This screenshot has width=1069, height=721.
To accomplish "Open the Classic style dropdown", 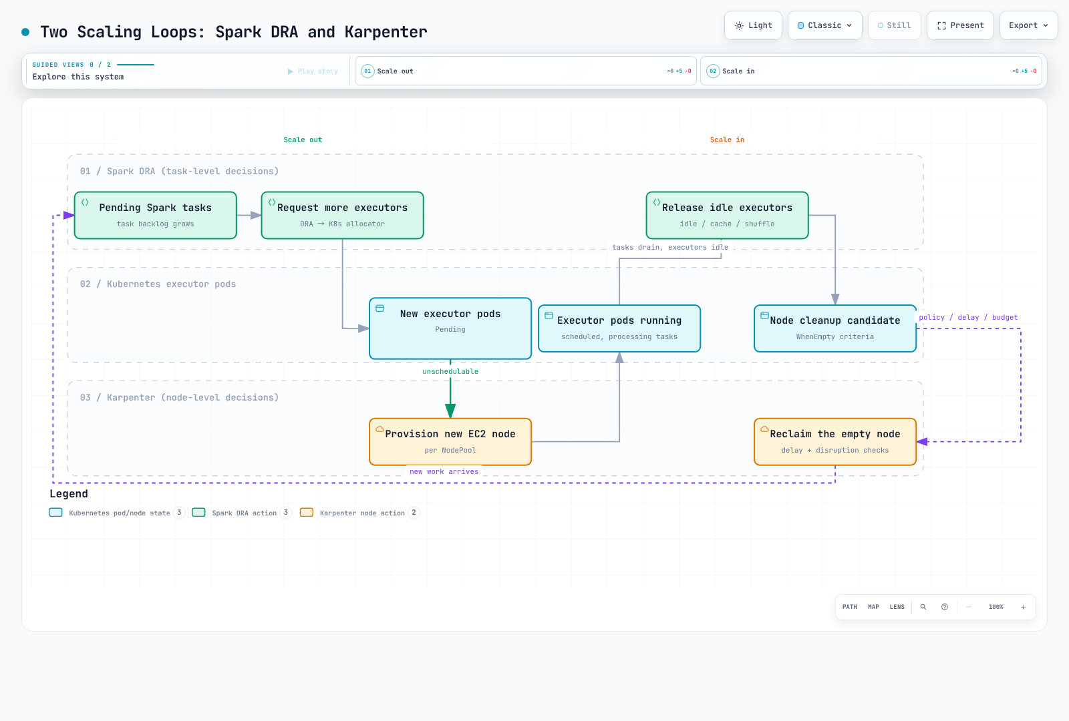I will click(824, 25).
